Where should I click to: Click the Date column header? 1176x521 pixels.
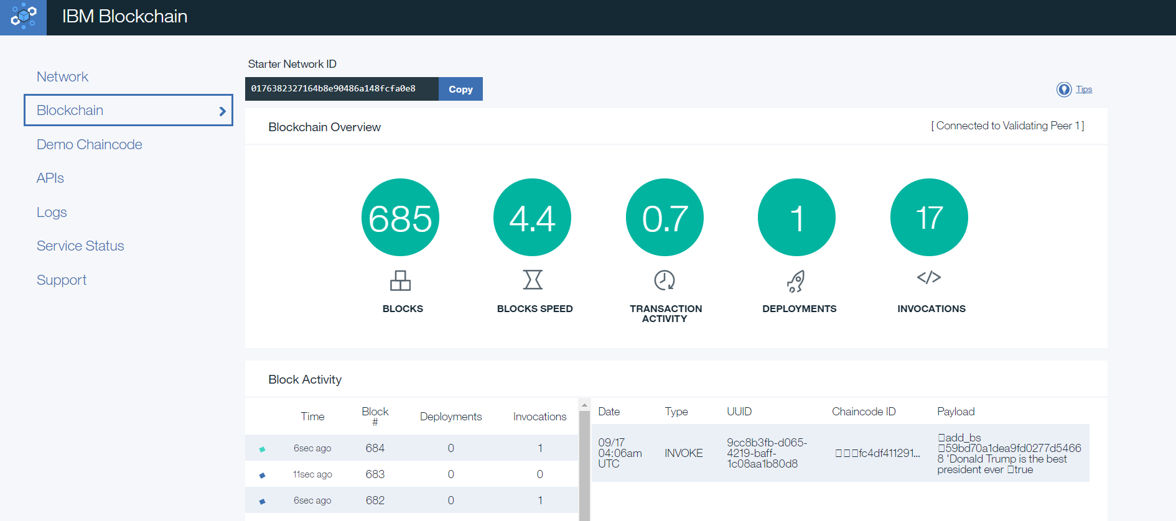[609, 412]
